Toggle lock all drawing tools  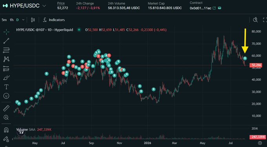(x=6, y=139)
